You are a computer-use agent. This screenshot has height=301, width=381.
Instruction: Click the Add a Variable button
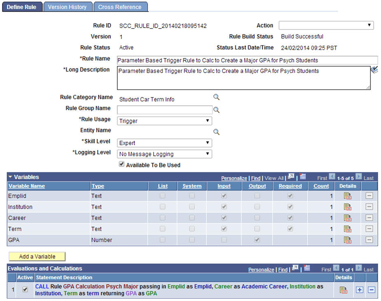click(37, 256)
